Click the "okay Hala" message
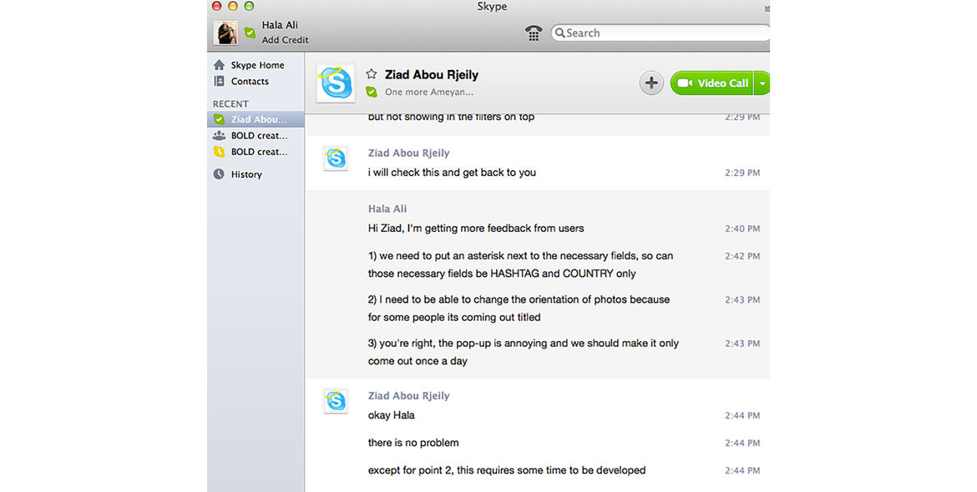 pos(392,415)
